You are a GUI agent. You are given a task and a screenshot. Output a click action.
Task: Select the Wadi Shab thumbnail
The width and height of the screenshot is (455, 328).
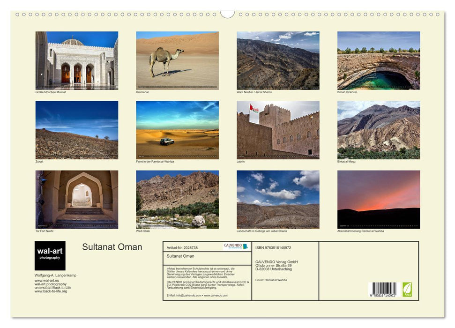(177, 199)
